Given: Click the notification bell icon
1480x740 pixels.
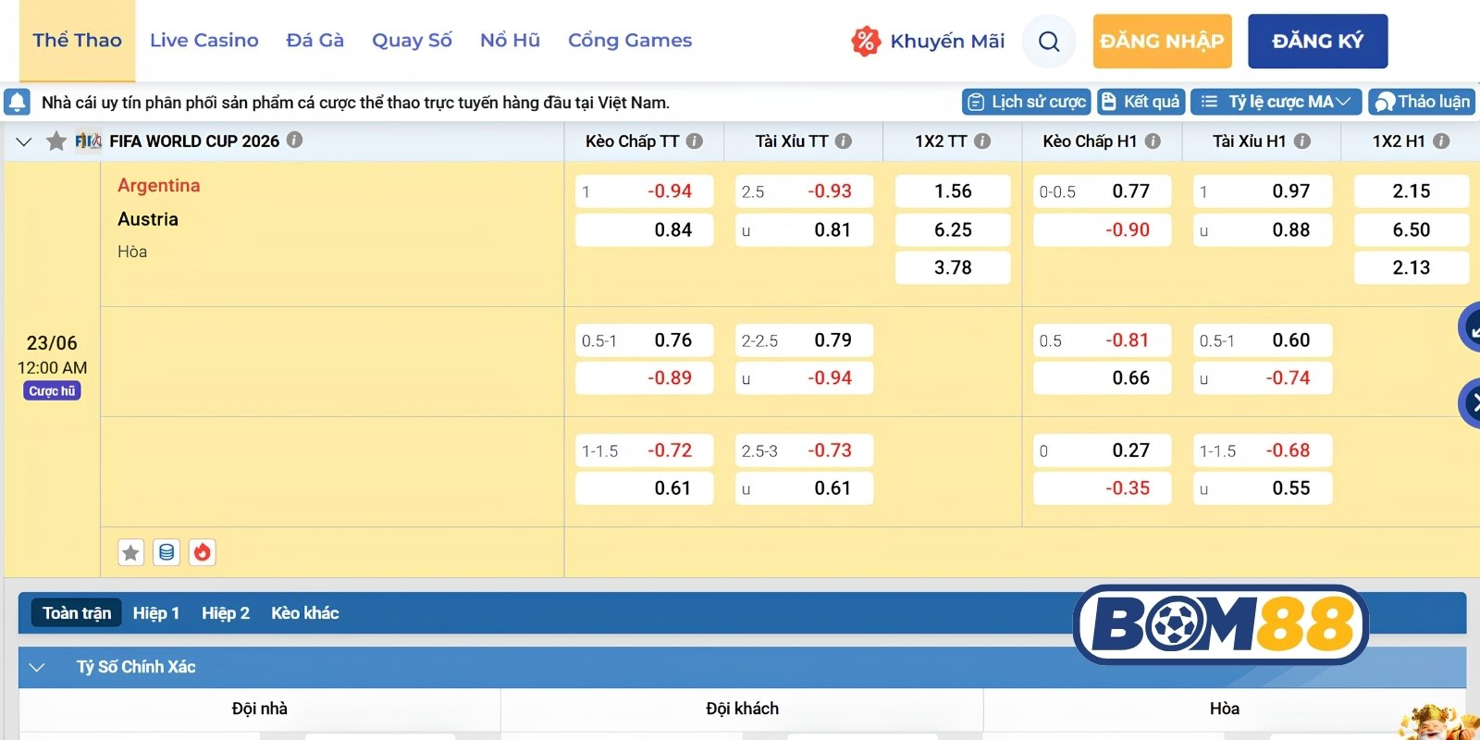Looking at the screenshot, I should coord(17,102).
